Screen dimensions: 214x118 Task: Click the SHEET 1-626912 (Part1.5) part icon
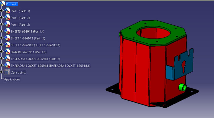[x=7, y=38]
